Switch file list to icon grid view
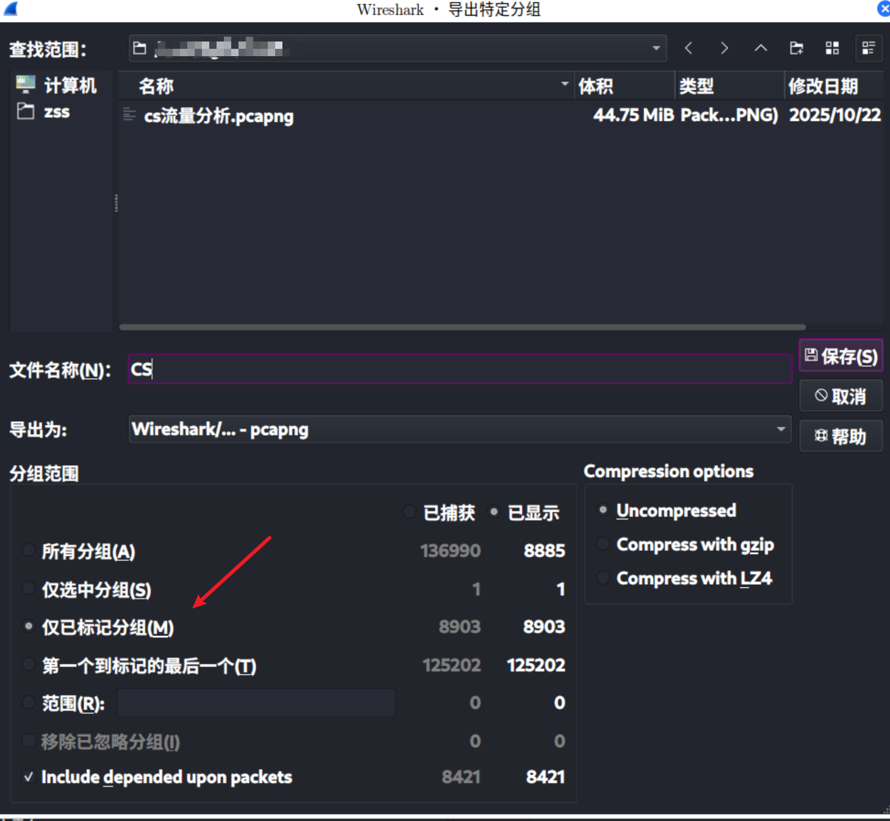The image size is (890, 821). (832, 48)
